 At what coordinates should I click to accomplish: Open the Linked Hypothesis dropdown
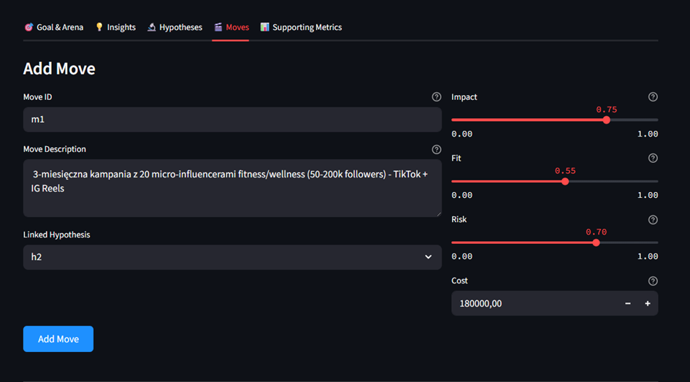[x=232, y=257]
